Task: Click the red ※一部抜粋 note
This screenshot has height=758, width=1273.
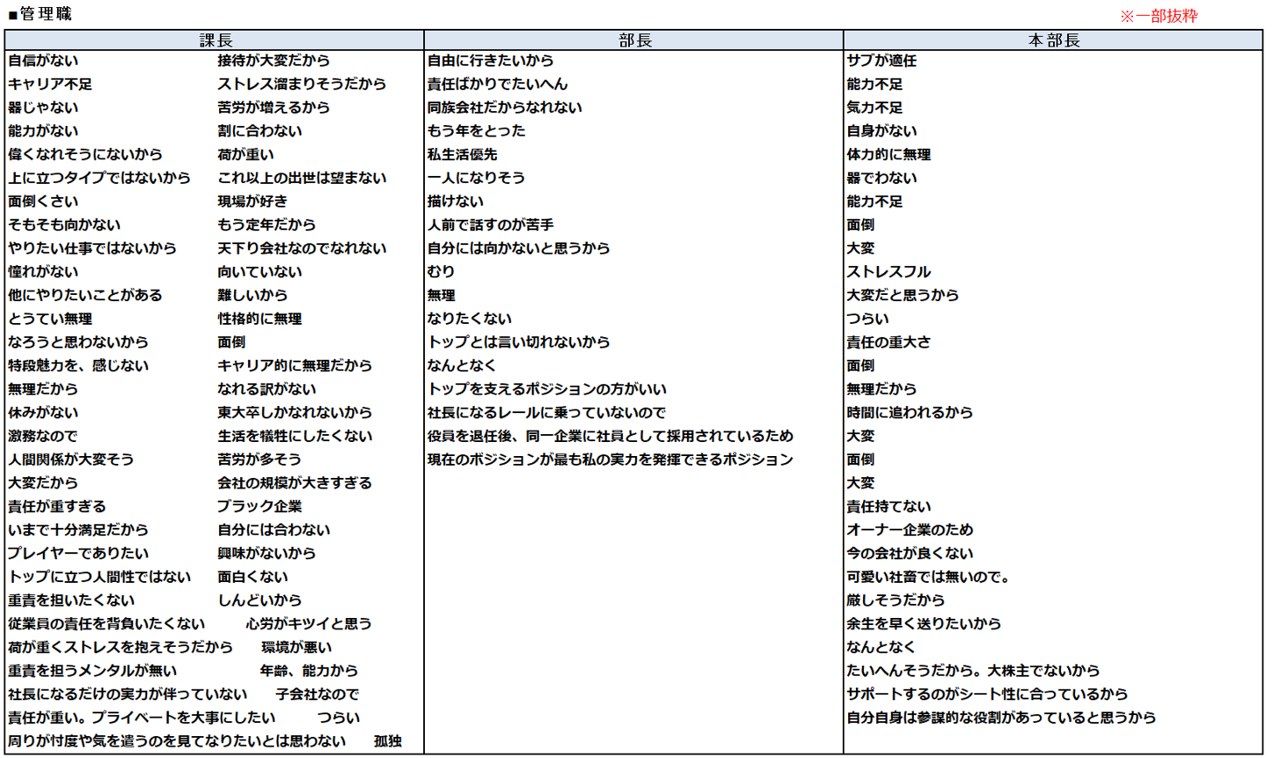Action: 1159,16
